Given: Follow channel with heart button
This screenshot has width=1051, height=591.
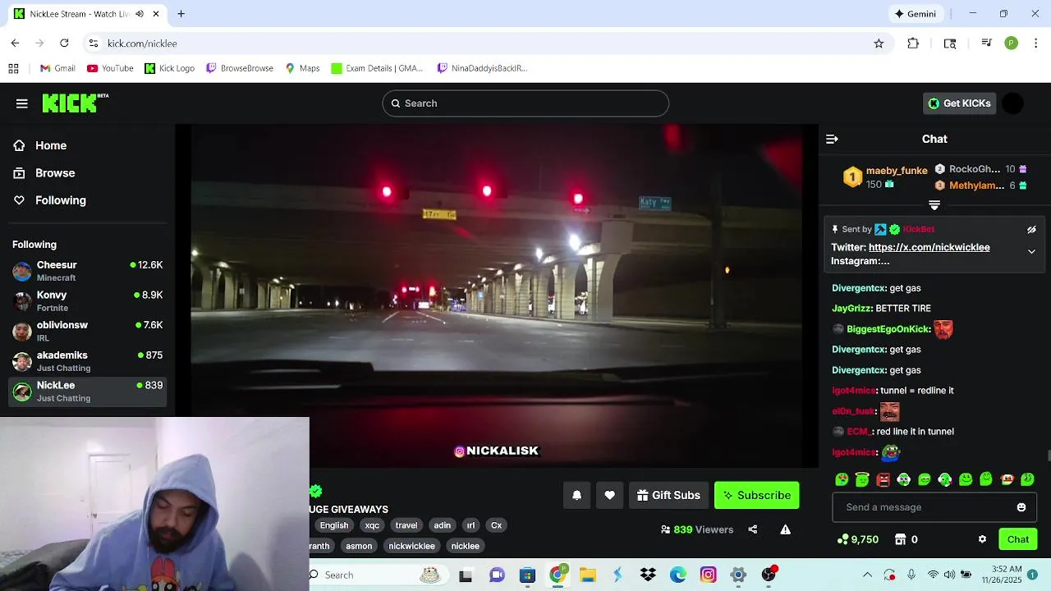Looking at the screenshot, I should click(609, 495).
